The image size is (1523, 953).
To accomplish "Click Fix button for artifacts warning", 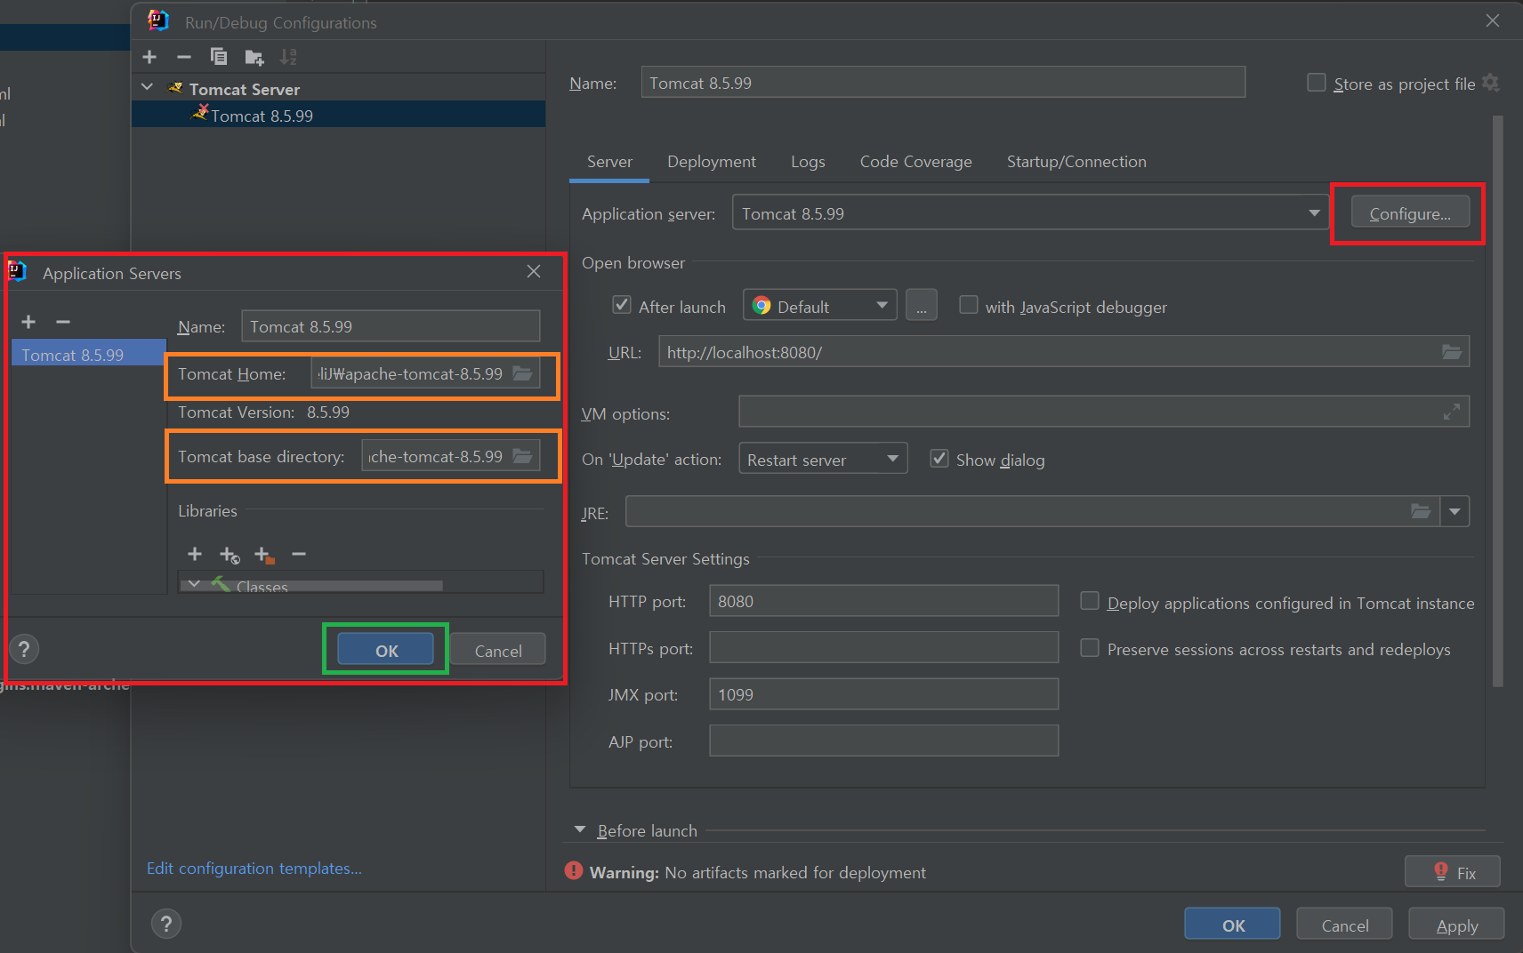I will (1453, 872).
